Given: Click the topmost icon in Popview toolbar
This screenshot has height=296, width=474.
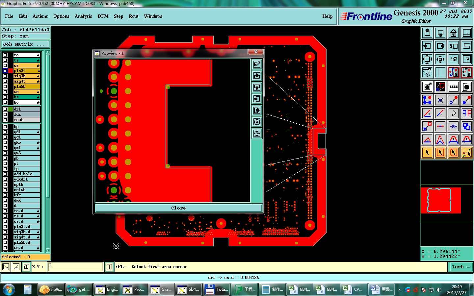Looking at the screenshot, I should pos(257,64).
